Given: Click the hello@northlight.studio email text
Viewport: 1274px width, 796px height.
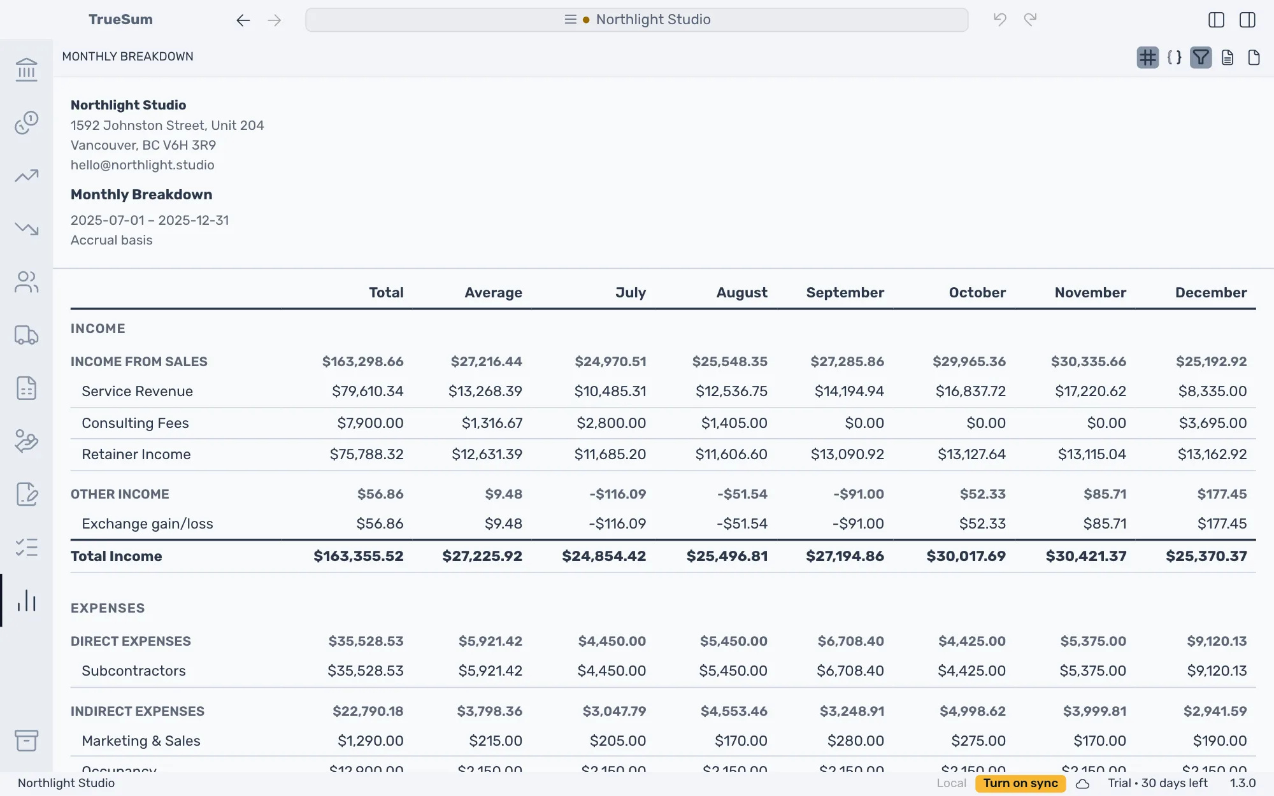Looking at the screenshot, I should 142,165.
